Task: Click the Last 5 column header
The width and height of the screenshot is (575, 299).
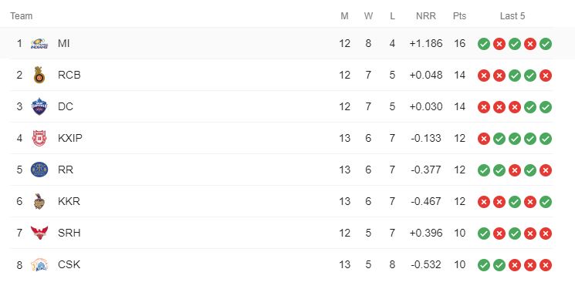Action: pyautogui.click(x=512, y=16)
